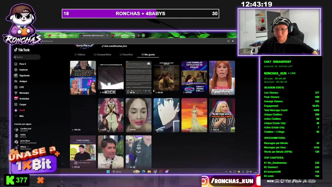Click the Actividad 99+ notification icon
The height and width of the screenshot is (187, 332).
point(16,98)
